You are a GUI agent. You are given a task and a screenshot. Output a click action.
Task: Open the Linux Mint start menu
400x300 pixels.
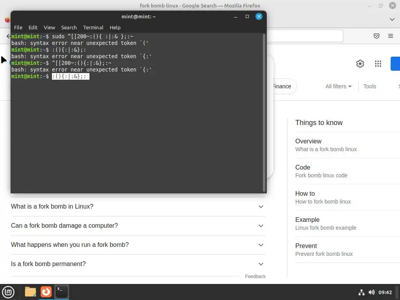click(8, 292)
